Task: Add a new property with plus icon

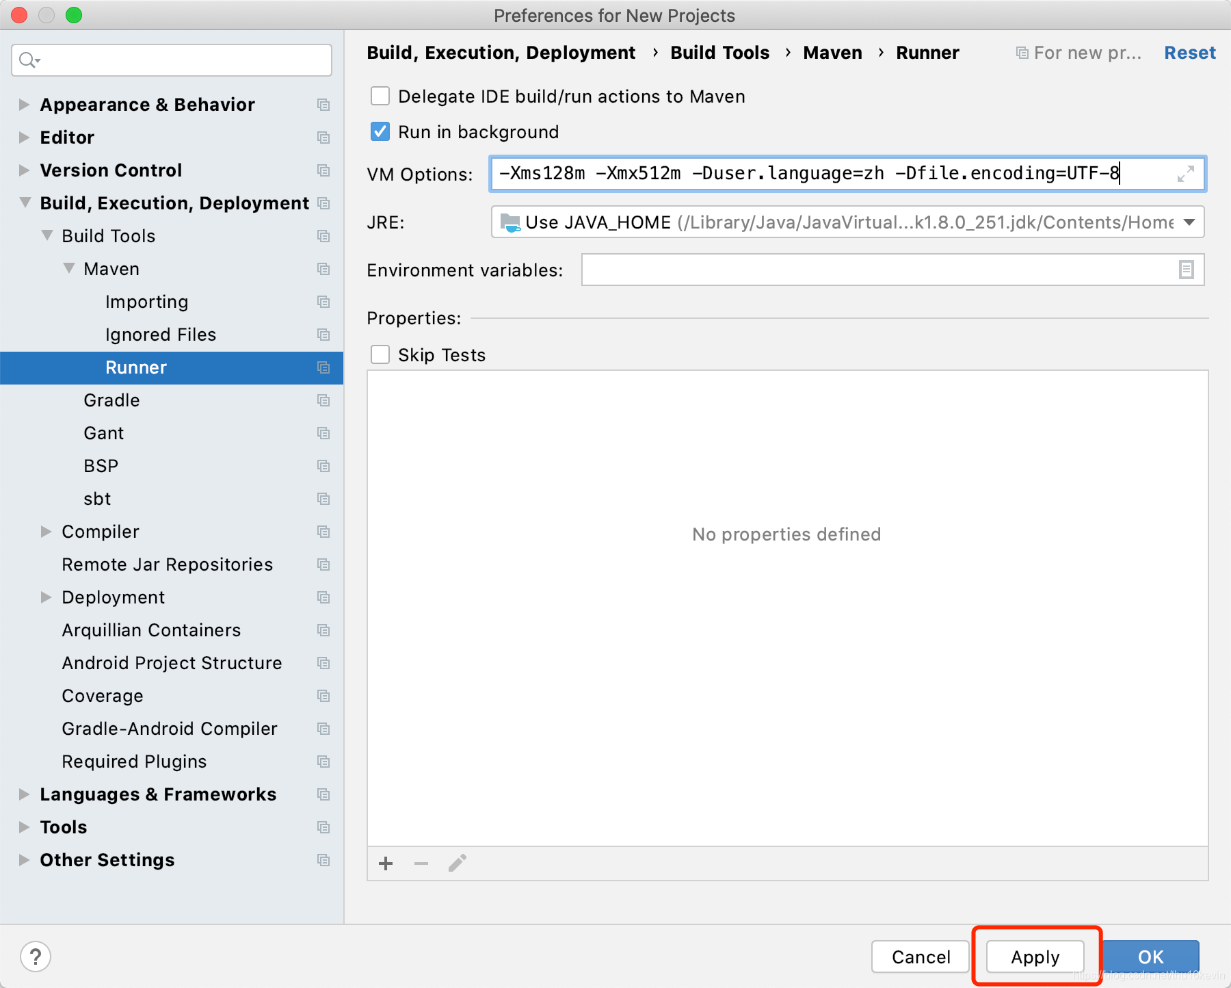Action: 386,863
